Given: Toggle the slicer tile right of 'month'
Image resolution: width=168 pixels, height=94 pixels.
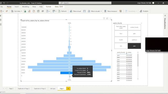Looking at the screenshot, I should point(134,40).
